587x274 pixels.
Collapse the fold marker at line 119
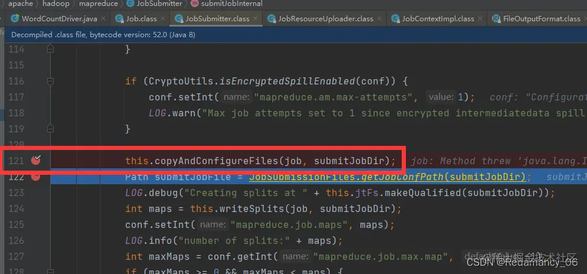(51, 129)
